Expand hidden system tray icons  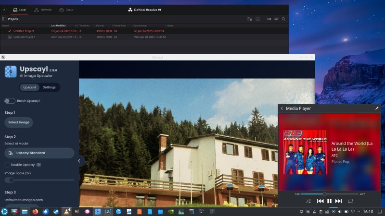[x=359, y=212]
